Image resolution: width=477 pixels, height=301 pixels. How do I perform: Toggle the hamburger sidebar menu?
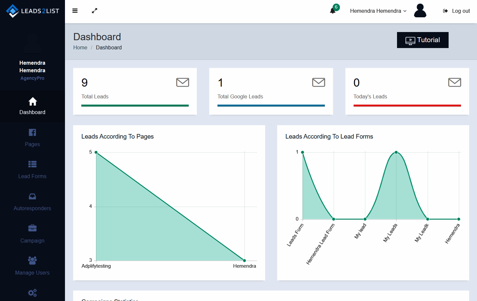tap(75, 11)
